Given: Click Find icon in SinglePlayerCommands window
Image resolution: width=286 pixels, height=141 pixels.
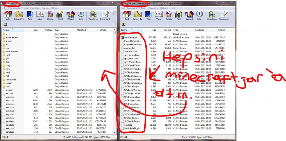Looking at the screenshot, I should pyautogui.click(x=179, y=16).
